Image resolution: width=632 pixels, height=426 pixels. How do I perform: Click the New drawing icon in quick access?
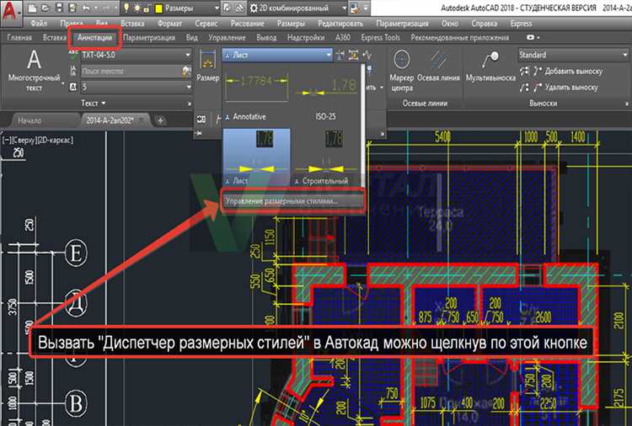[x=33, y=8]
